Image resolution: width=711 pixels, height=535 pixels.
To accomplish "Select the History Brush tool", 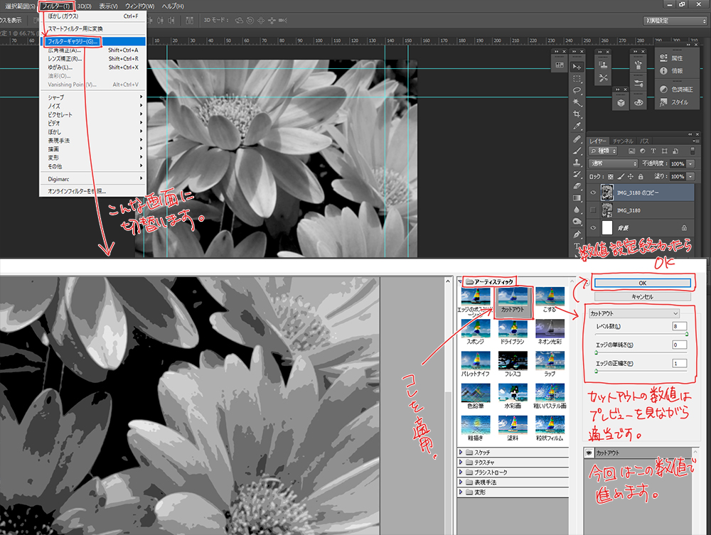I will click(577, 174).
